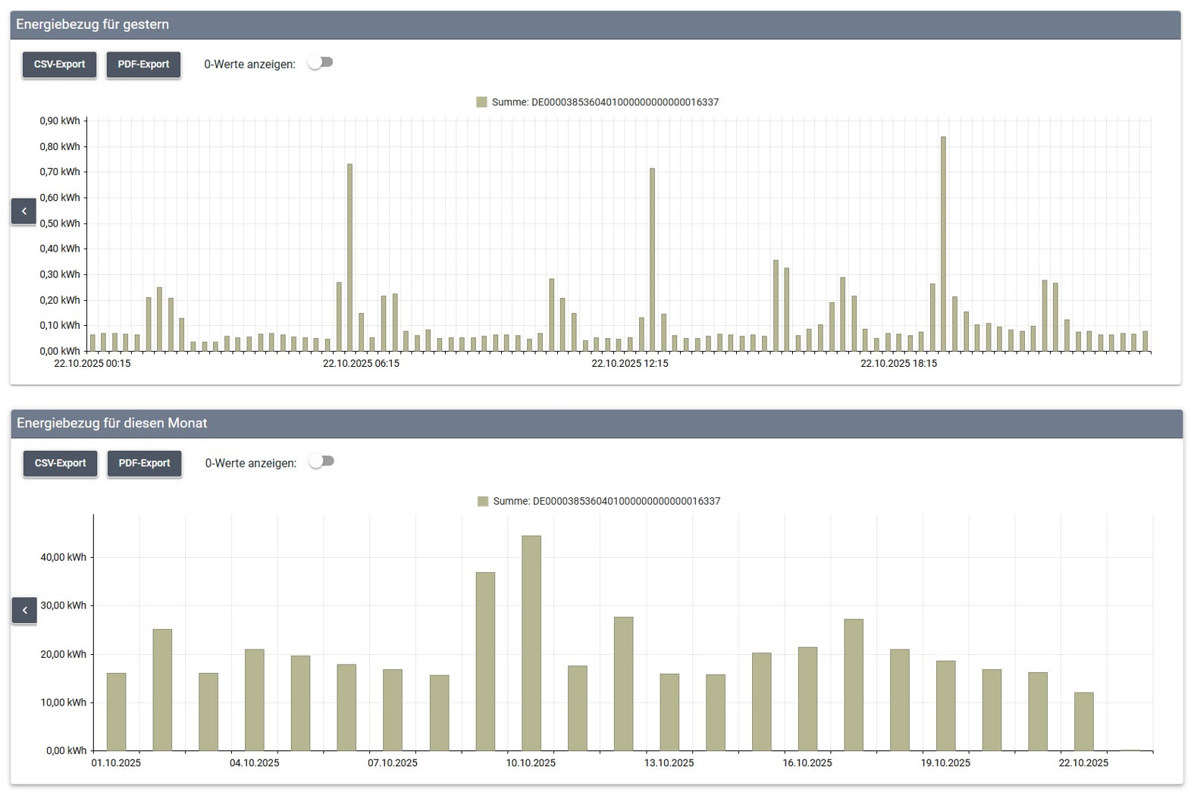Toggle 0-Werte anzeigen in the monthly panel
Screen dimensions: 1194x798
click(x=321, y=462)
